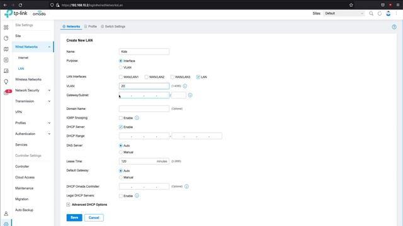Open the Statistics pie chart icon
Screen dimensions: 403x226
coord(6,38)
